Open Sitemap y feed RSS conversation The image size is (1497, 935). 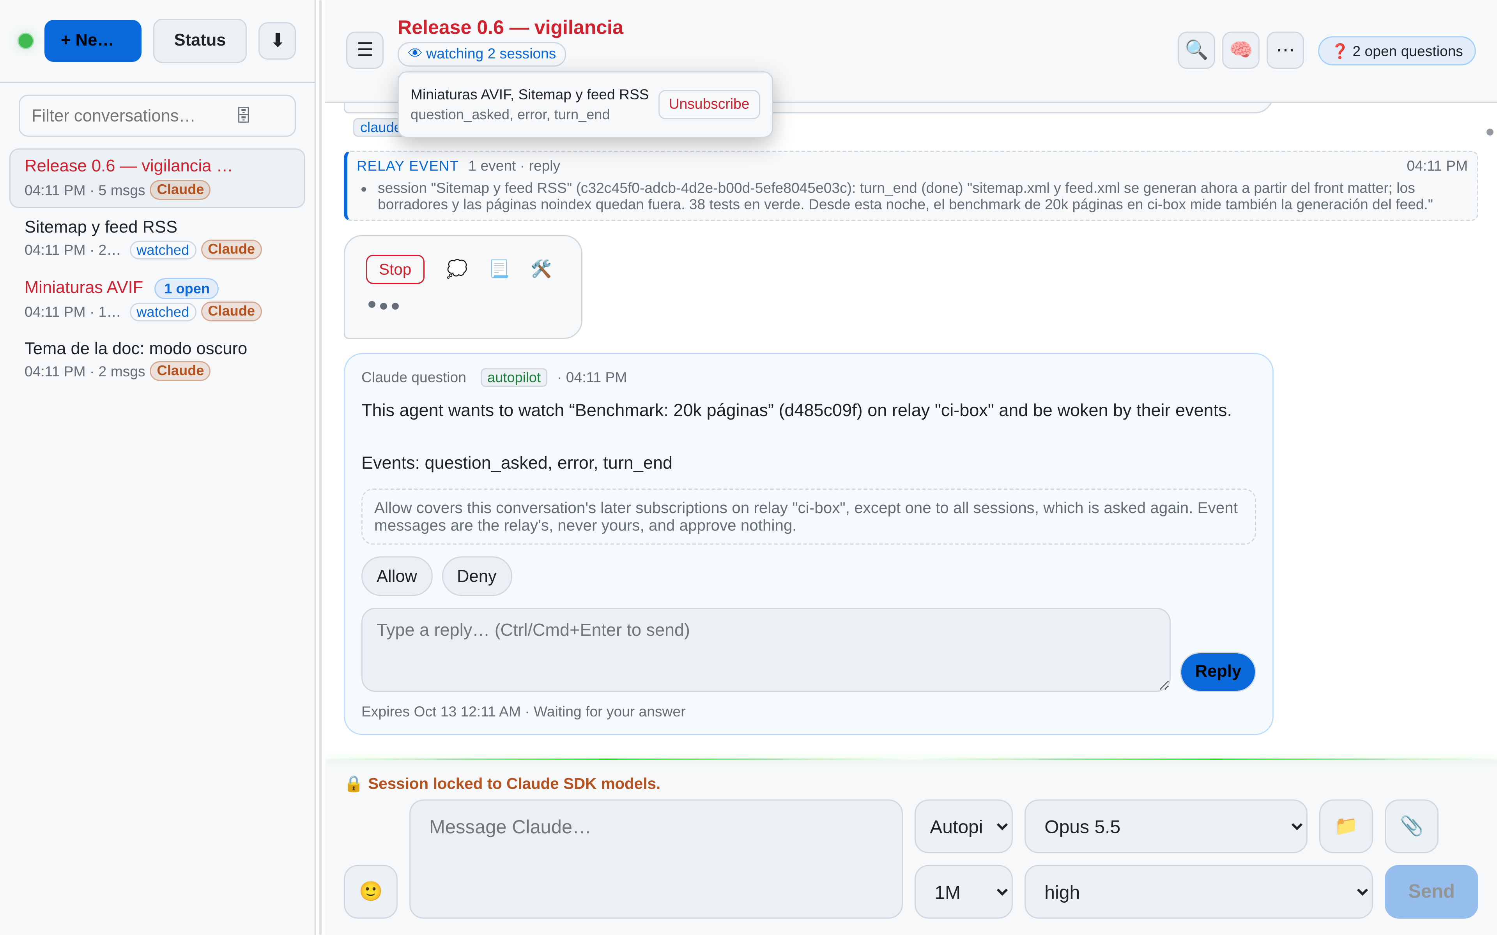(157, 238)
